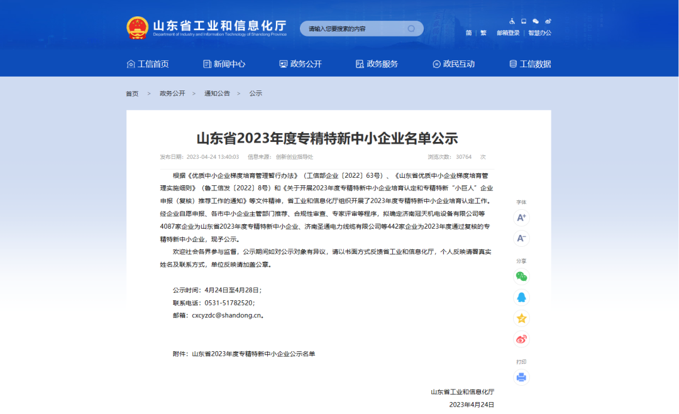679x414 pixels.
Task: Print the page using printer icon
Action: tap(521, 377)
